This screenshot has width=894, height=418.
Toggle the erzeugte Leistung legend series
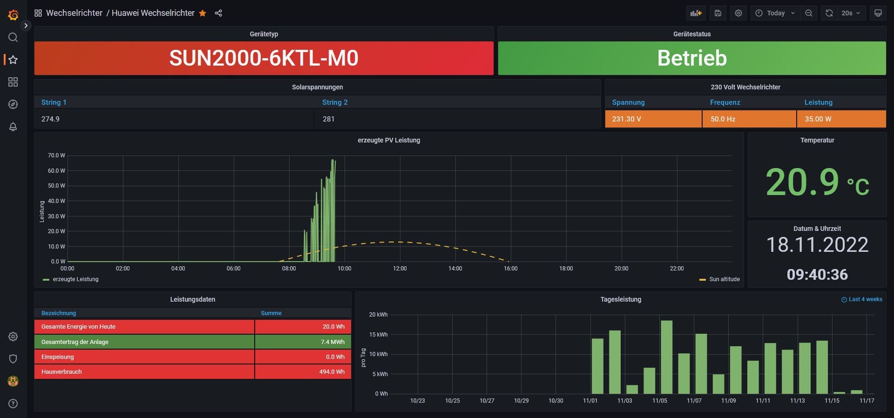pos(75,279)
